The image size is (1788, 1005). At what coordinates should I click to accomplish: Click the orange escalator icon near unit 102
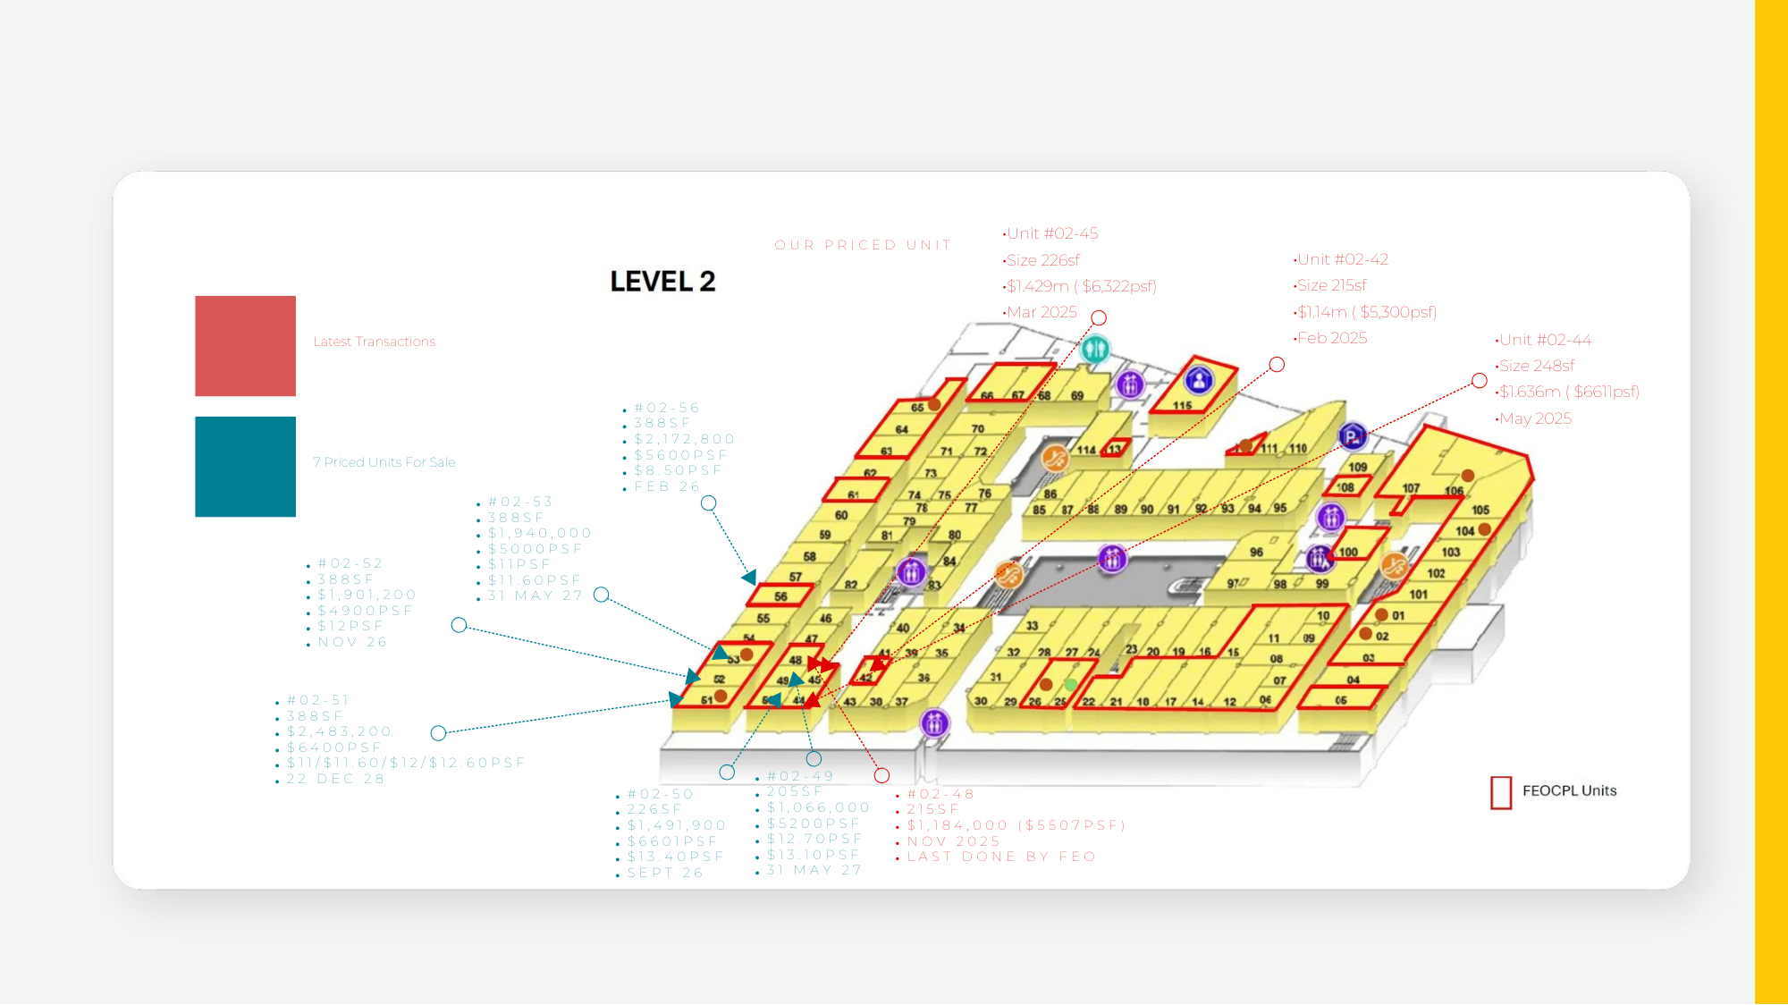(1394, 565)
